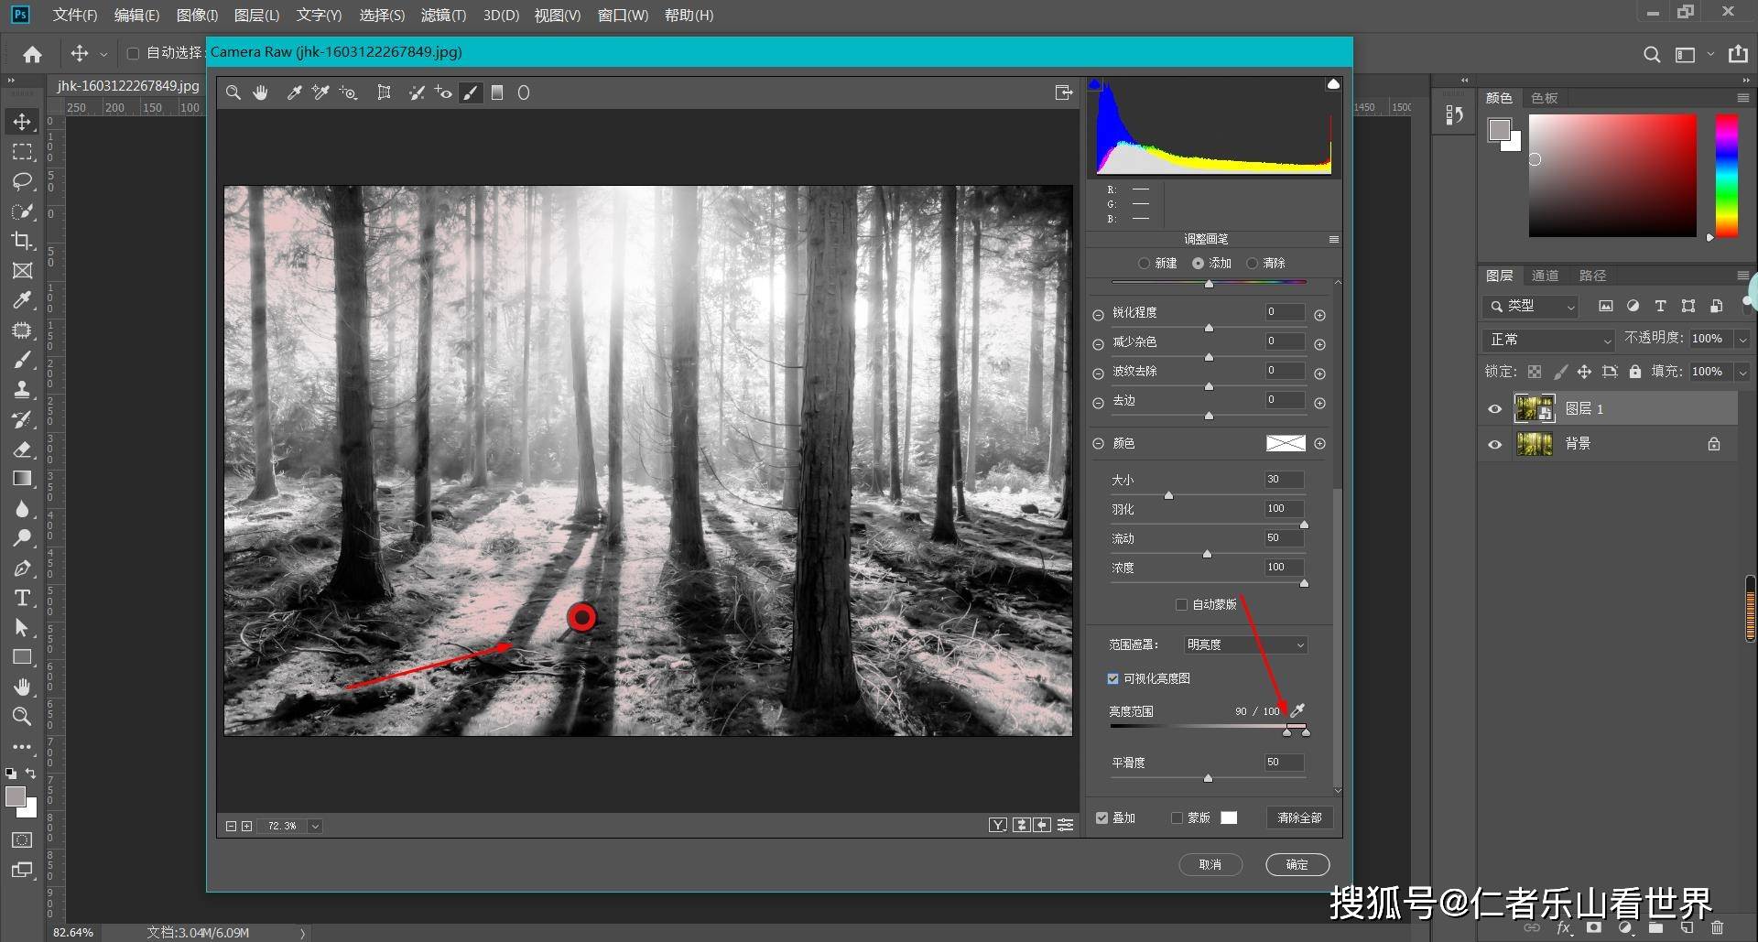The width and height of the screenshot is (1758, 942).
Task: Toggle shadow clipping warning on histogram
Action: (x=1094, y=84)
